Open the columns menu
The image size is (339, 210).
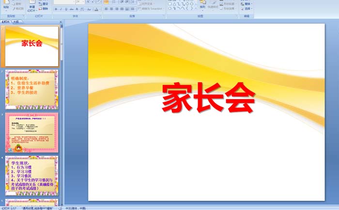tap(133, 9)
